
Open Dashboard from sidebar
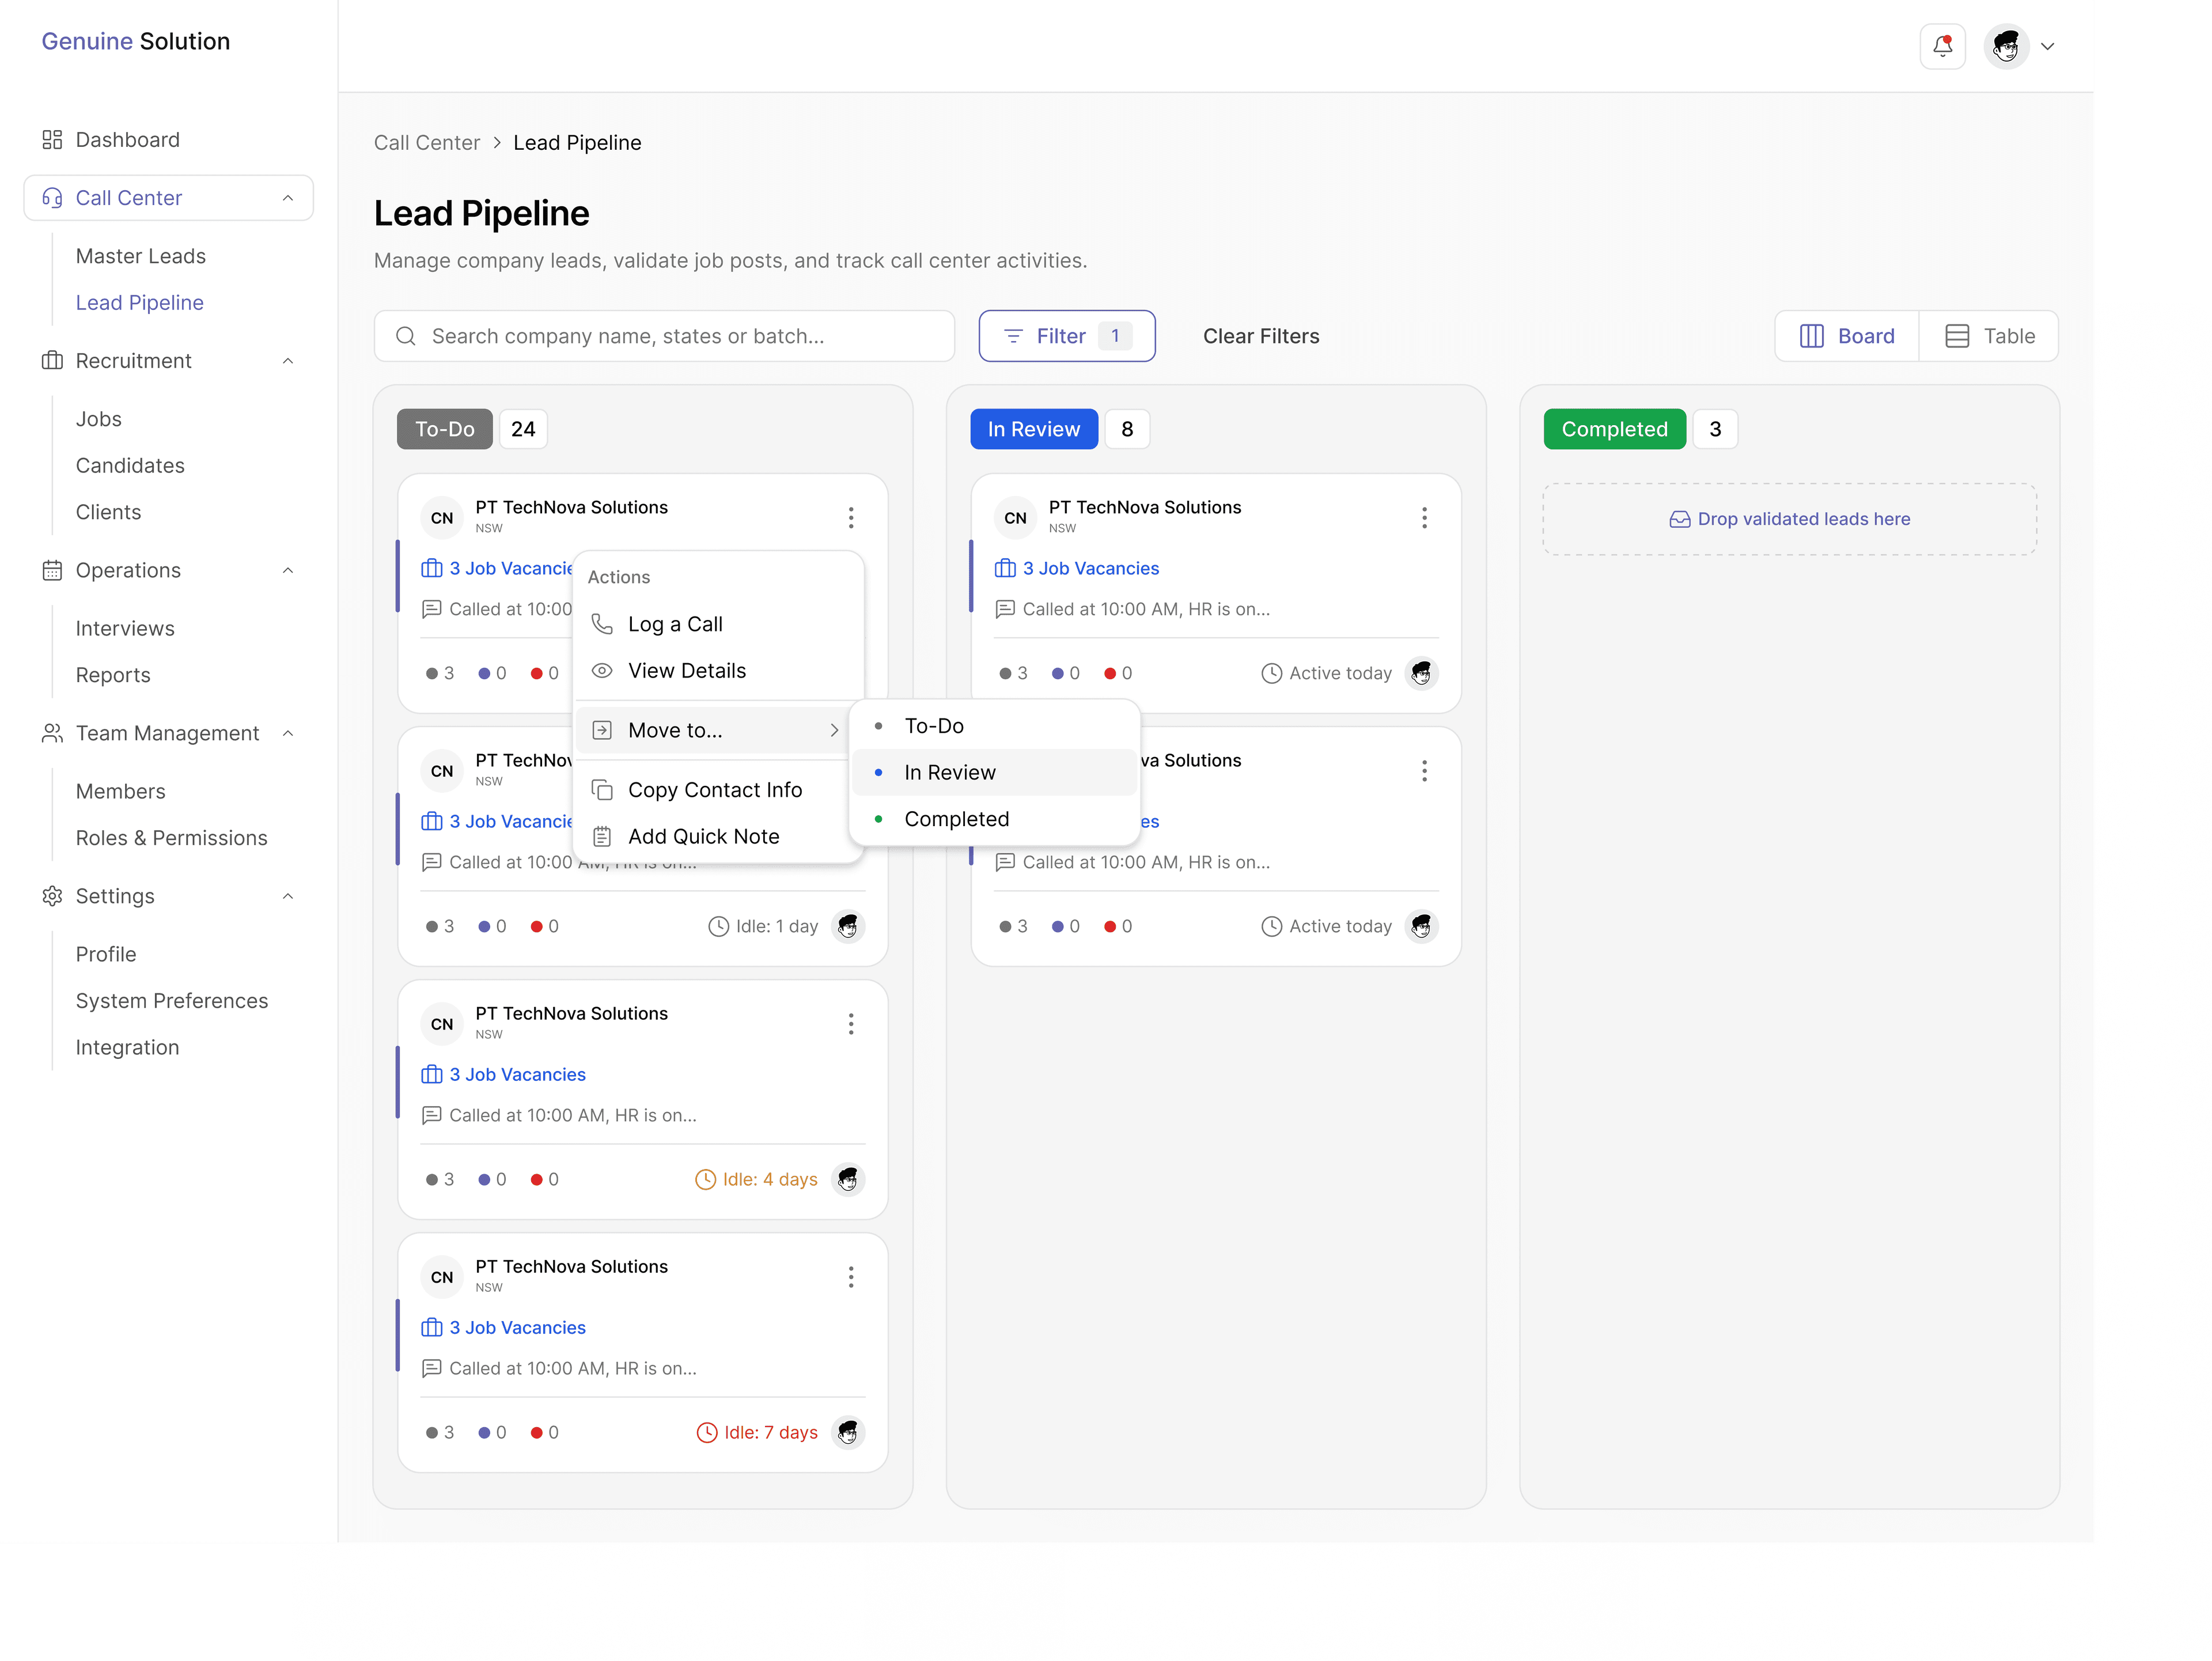click(127, 140)
